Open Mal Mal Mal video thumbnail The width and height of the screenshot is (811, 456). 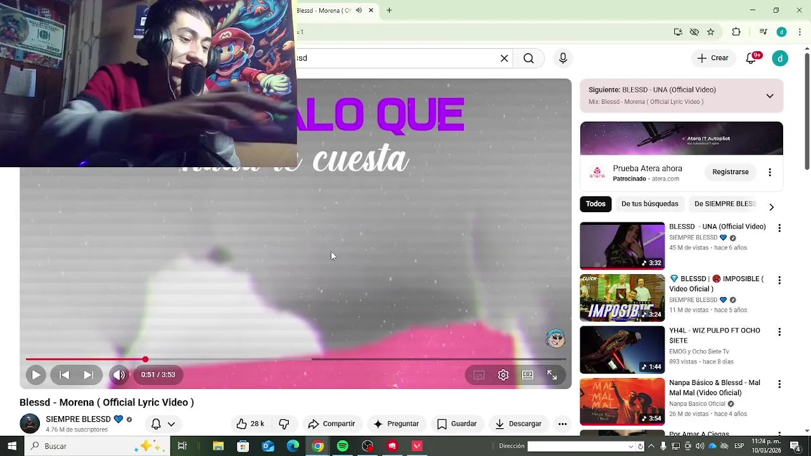coord(622,402)
